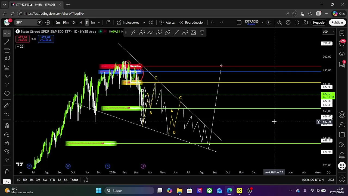This screenshot has width=348, height=196.
Task: Open the chart layout grid selector
Action: [151, 23]
